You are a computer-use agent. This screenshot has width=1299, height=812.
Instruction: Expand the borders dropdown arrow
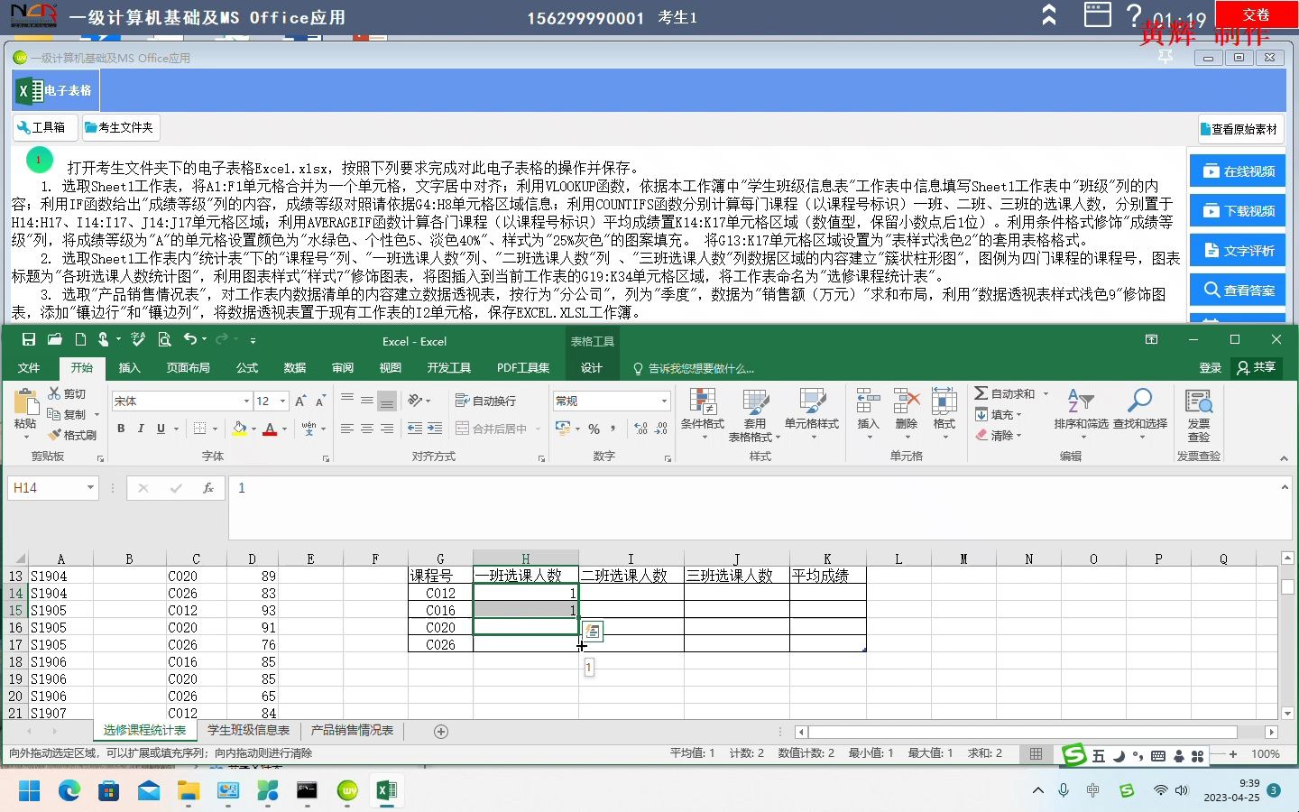coord(215,429)
